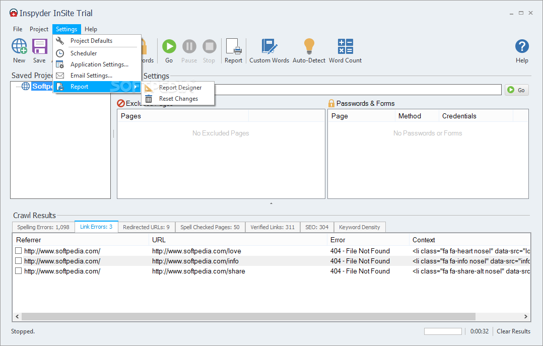Open the Redirected URLs: 9 tab
543x346 pixels.
click(146, 227)
